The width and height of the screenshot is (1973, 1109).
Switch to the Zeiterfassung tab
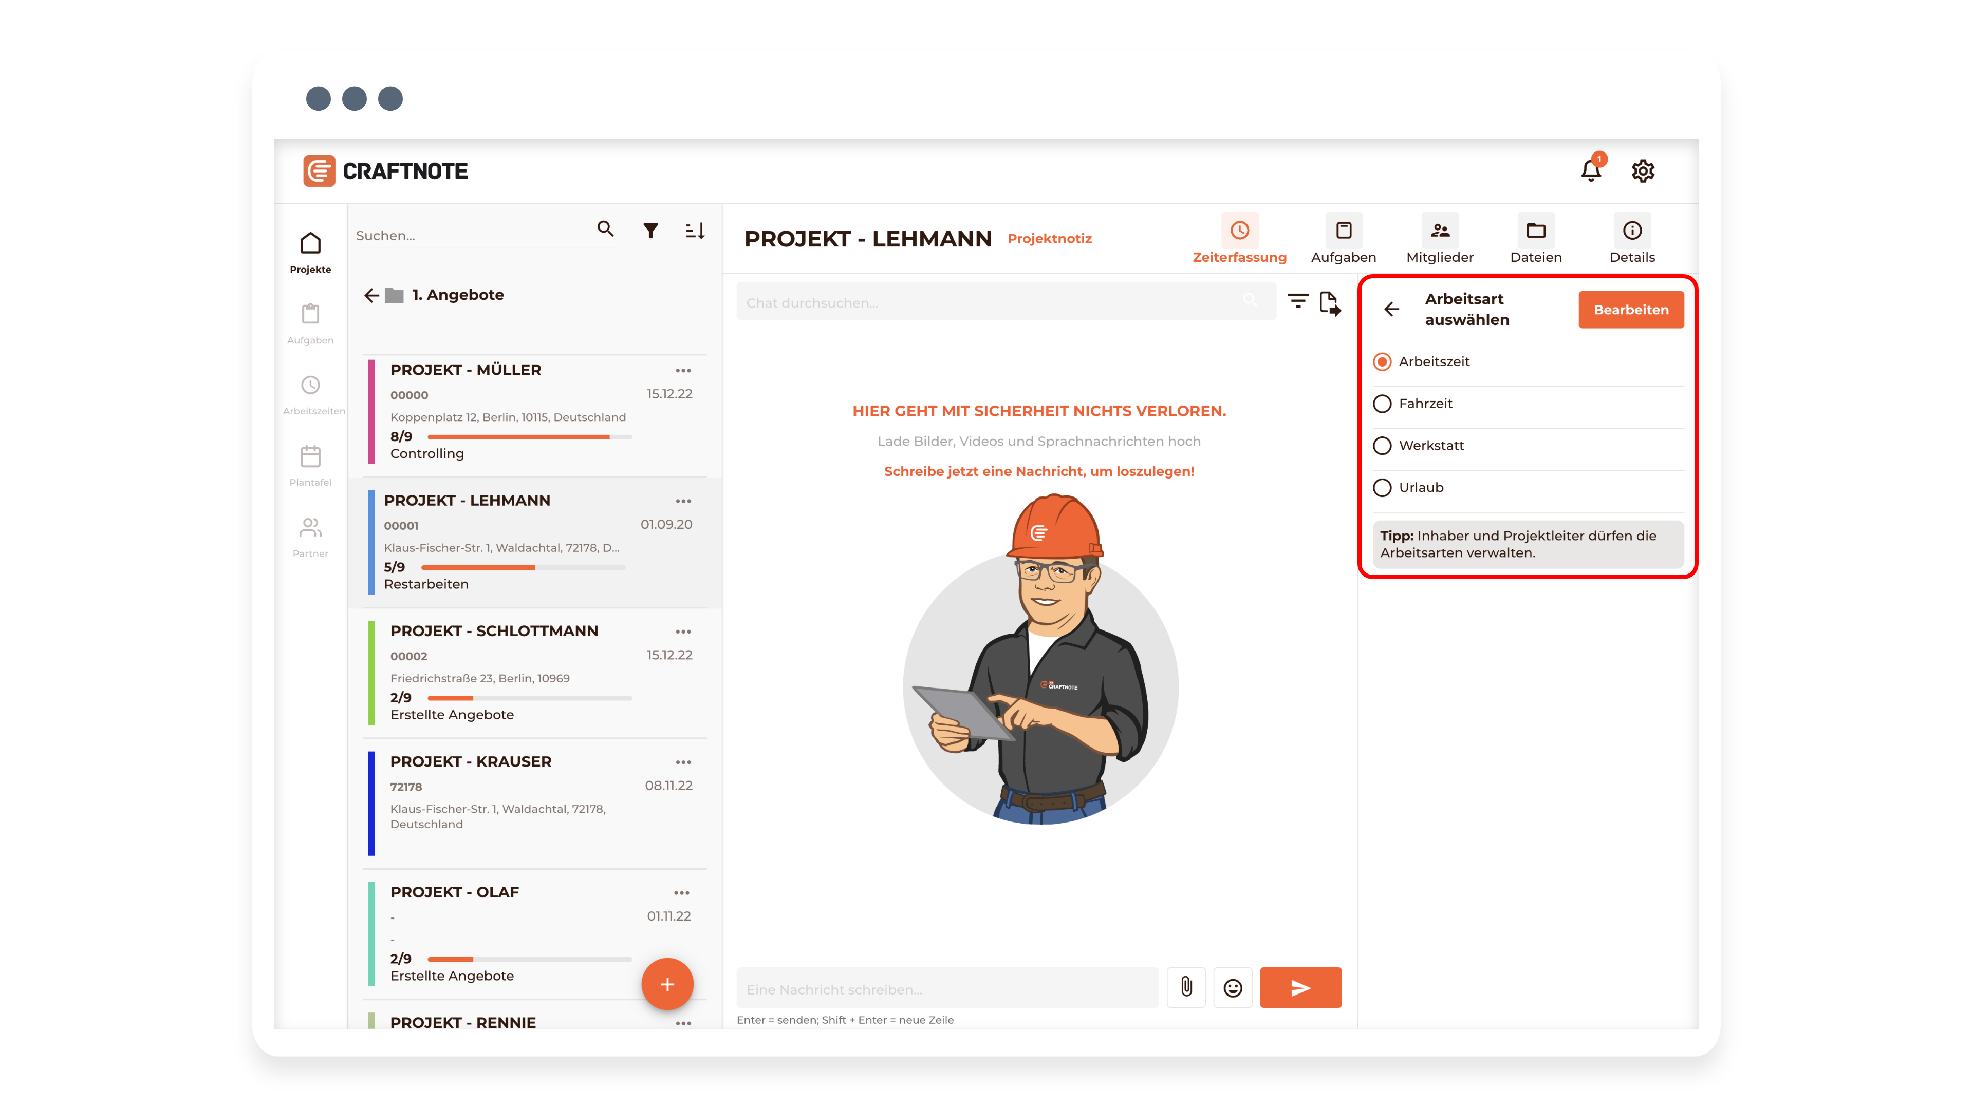coord(1239,240)
